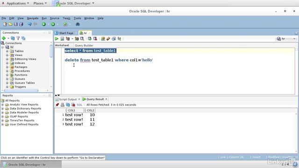The image size is (299, 168).
Task: Open the Places menu in top panel
Action: coord(40,3)
